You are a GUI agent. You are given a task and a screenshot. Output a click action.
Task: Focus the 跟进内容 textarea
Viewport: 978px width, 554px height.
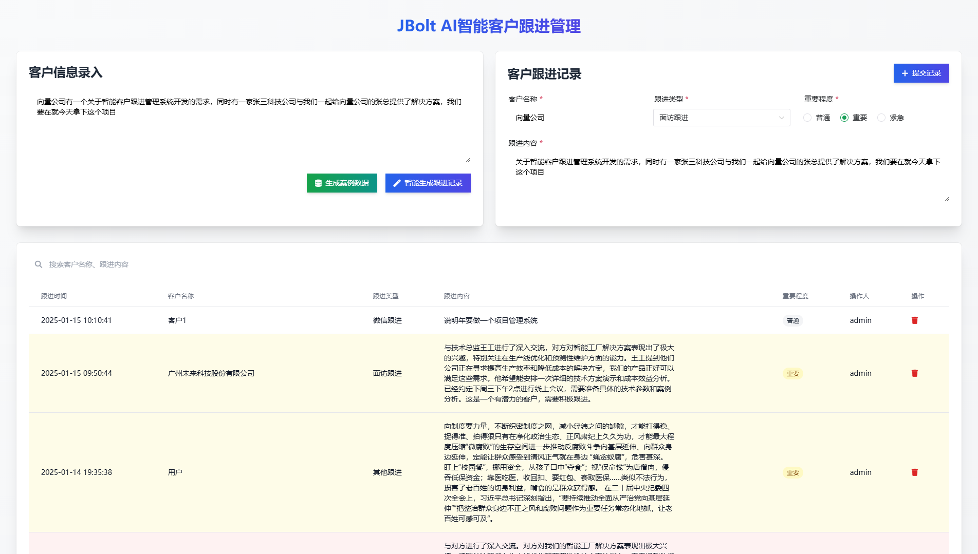click(x=728, y=177)
